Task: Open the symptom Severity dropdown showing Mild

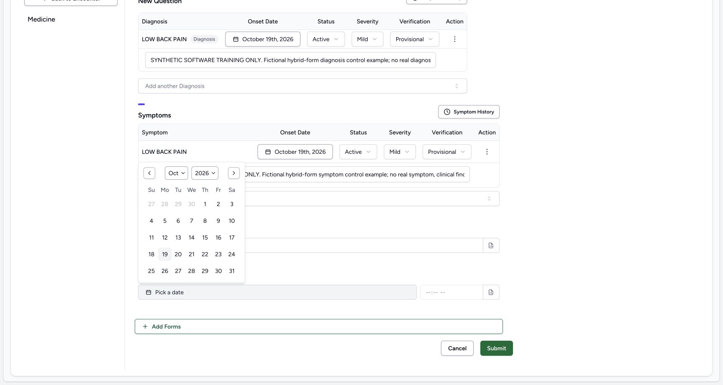Action: tap(400, 152)
